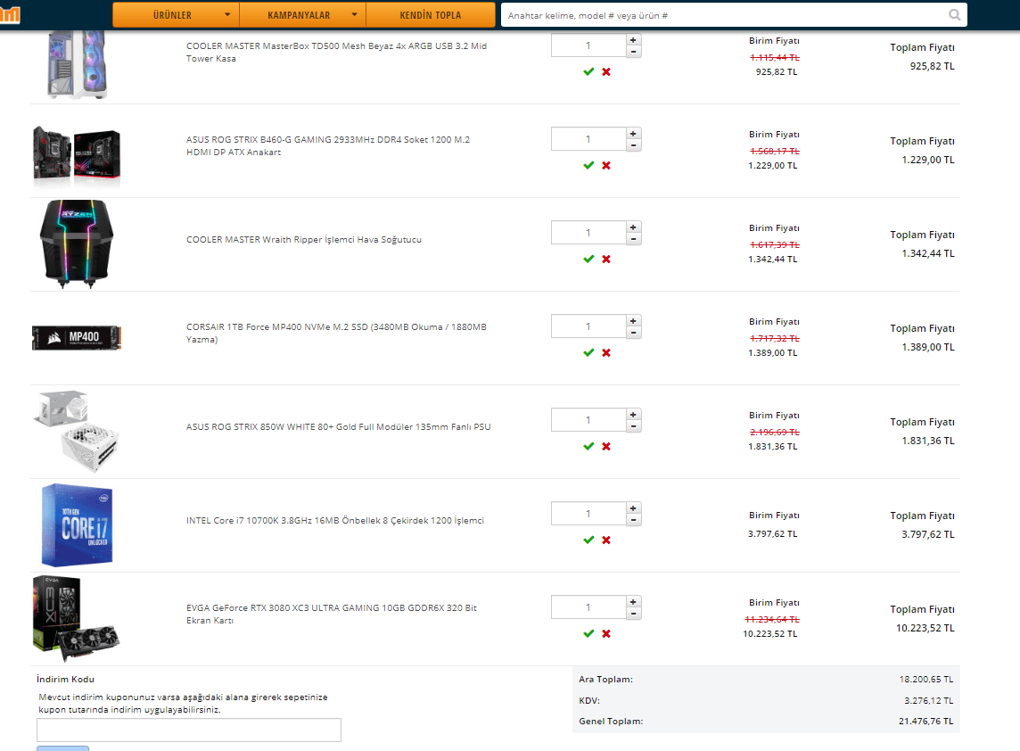The width and height of the screenshot is (1020, 751).
Task: Click quantity field of MasterBox TD500
Action: [x=588, y=45]
